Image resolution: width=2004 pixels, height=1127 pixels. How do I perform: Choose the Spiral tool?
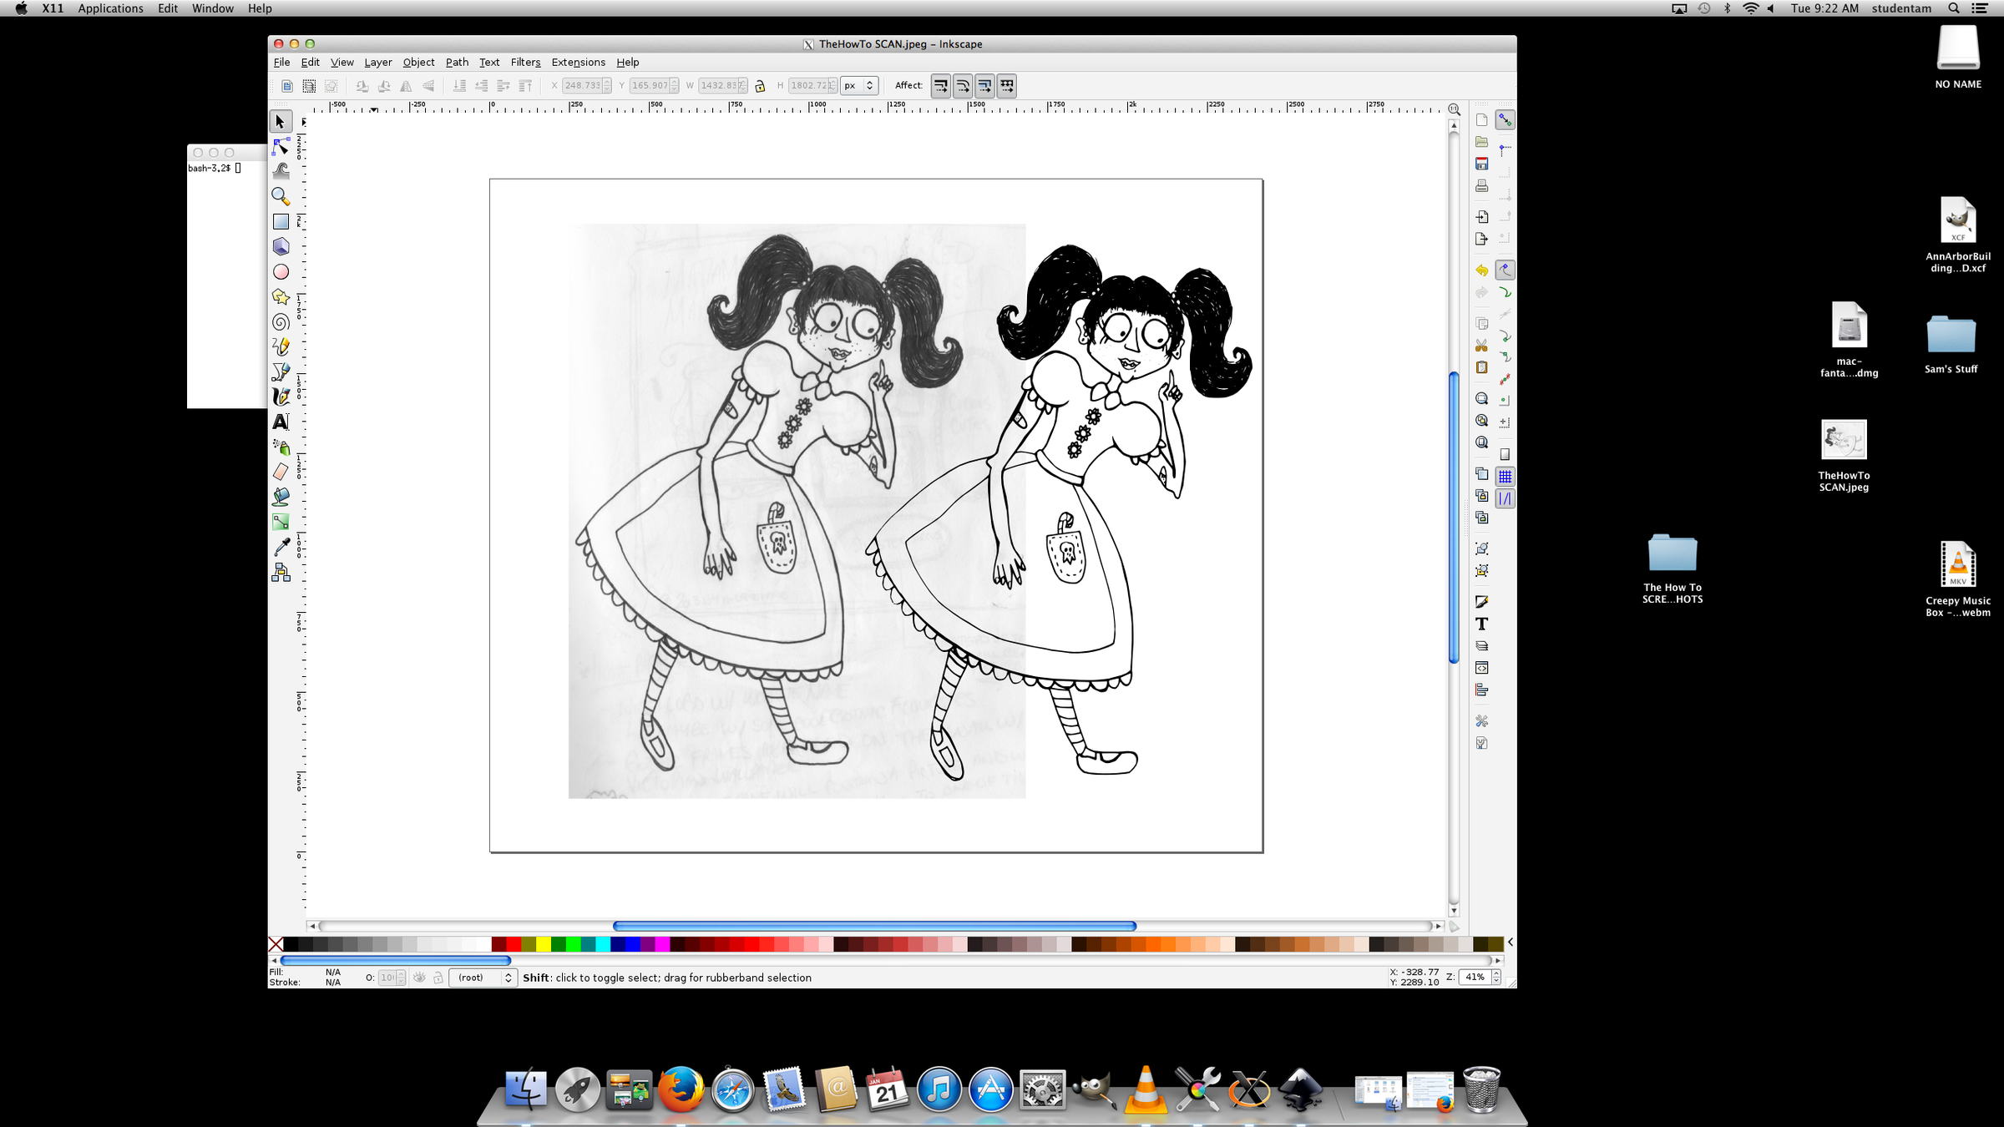281,322
